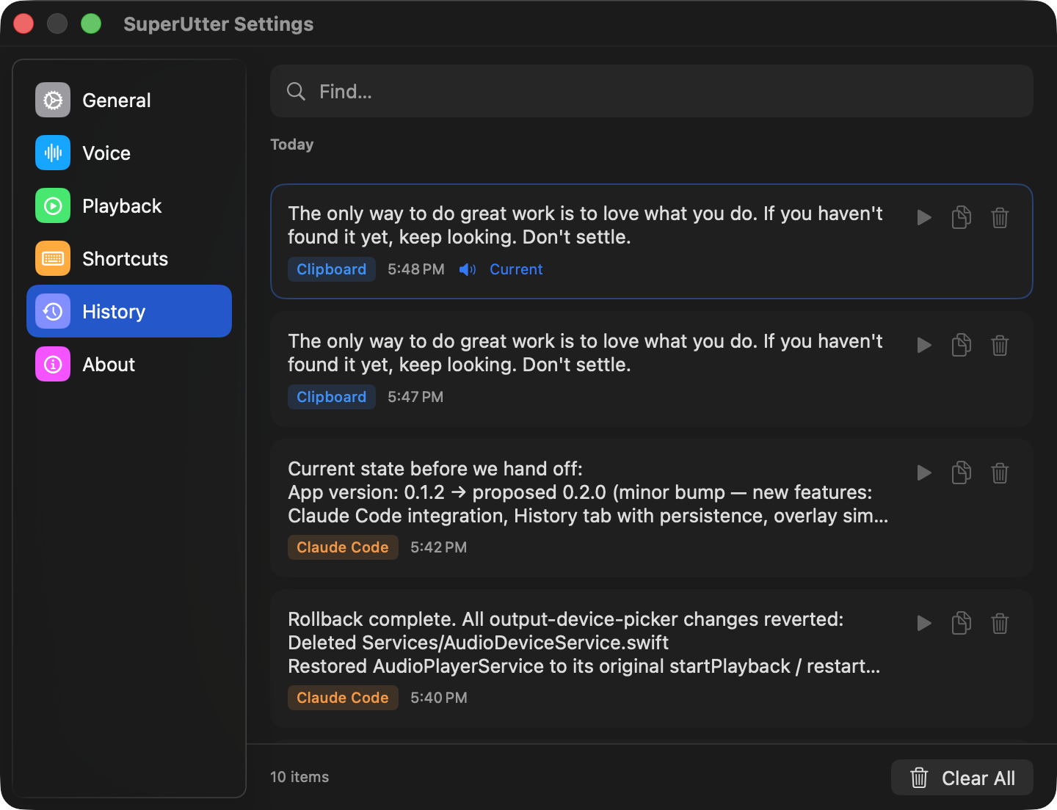Select the 5:47 PM quote text

point(585,353)
